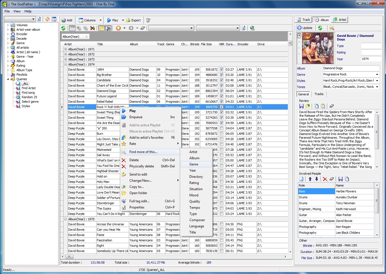Screen dimensions: 386x274
Task: Toggle the folder view button in list toolbar
Action: coord(101,28)
